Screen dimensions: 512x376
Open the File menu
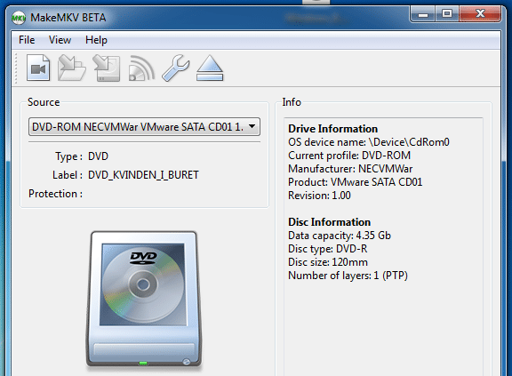(x=27, y=40)
